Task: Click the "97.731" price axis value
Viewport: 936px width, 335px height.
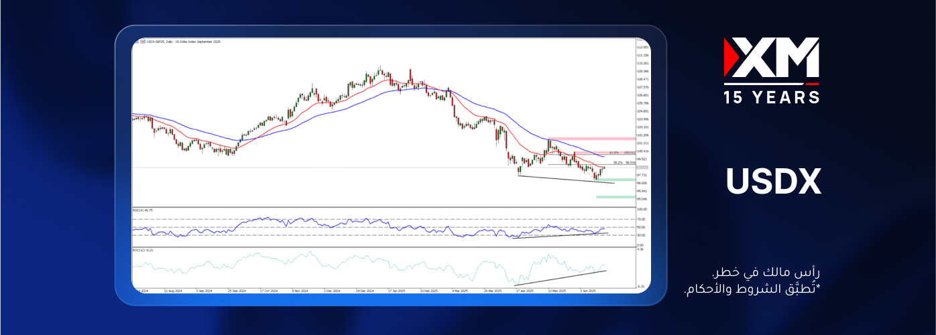Action: coord(642,175)
